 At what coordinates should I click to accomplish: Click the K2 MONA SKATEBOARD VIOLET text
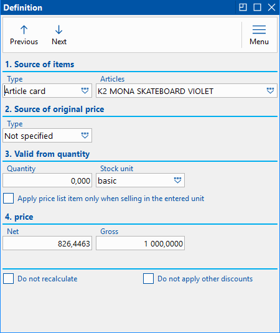156,91
